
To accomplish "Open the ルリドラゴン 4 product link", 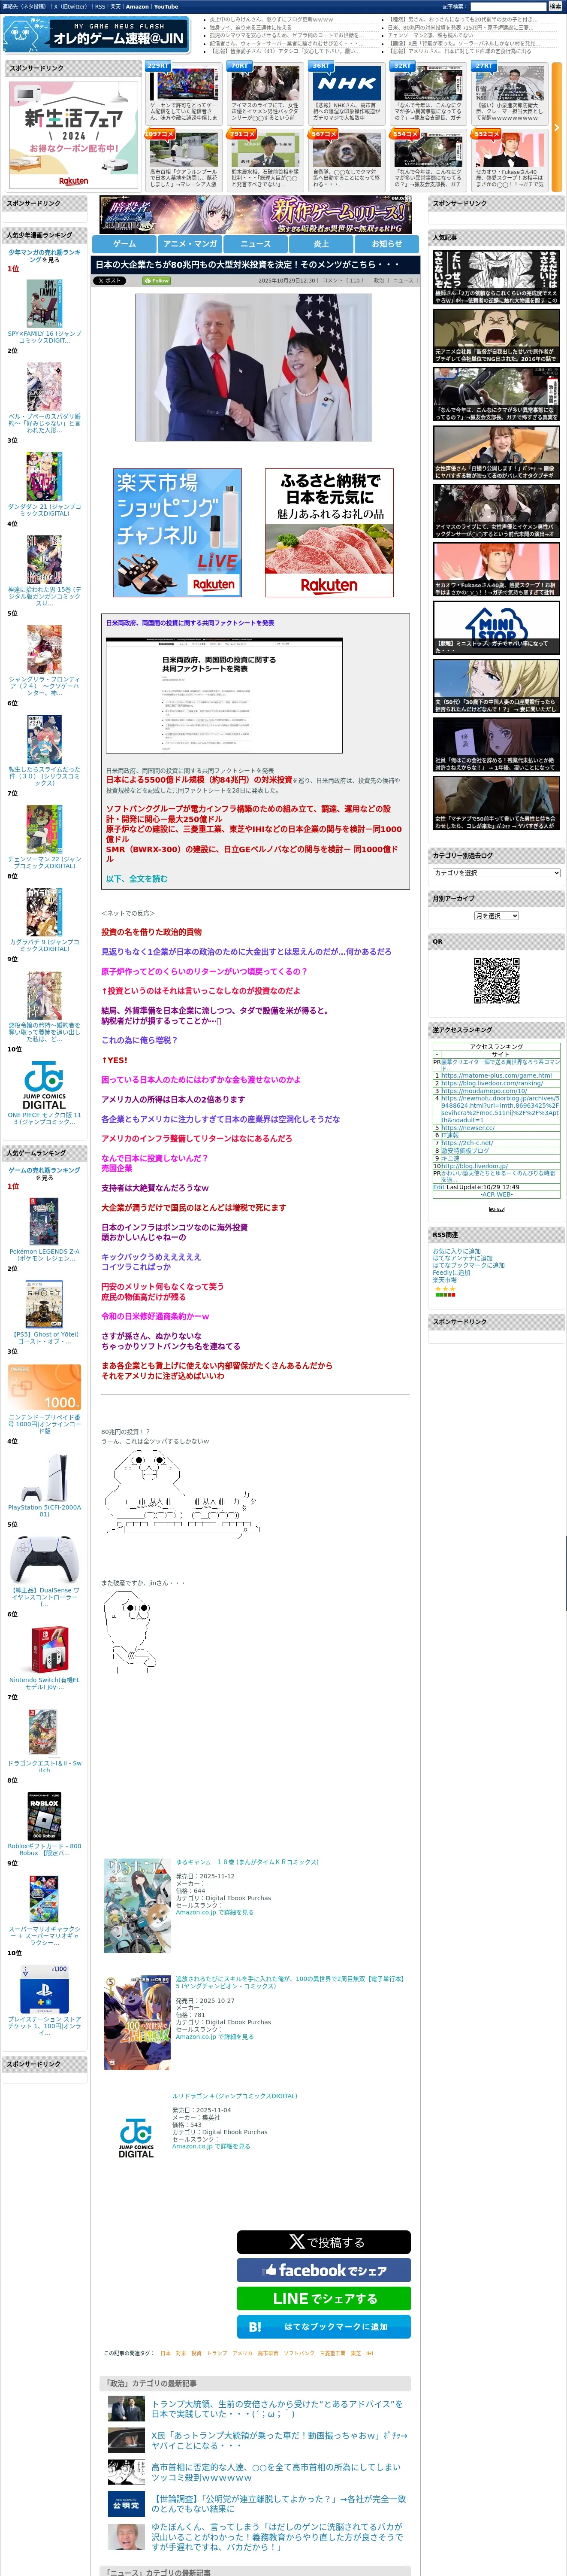I will click(235, 2095).
